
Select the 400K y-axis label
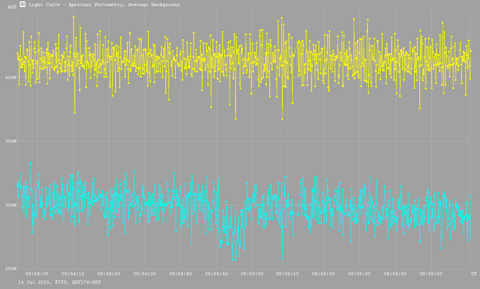(x=11, y=77)
